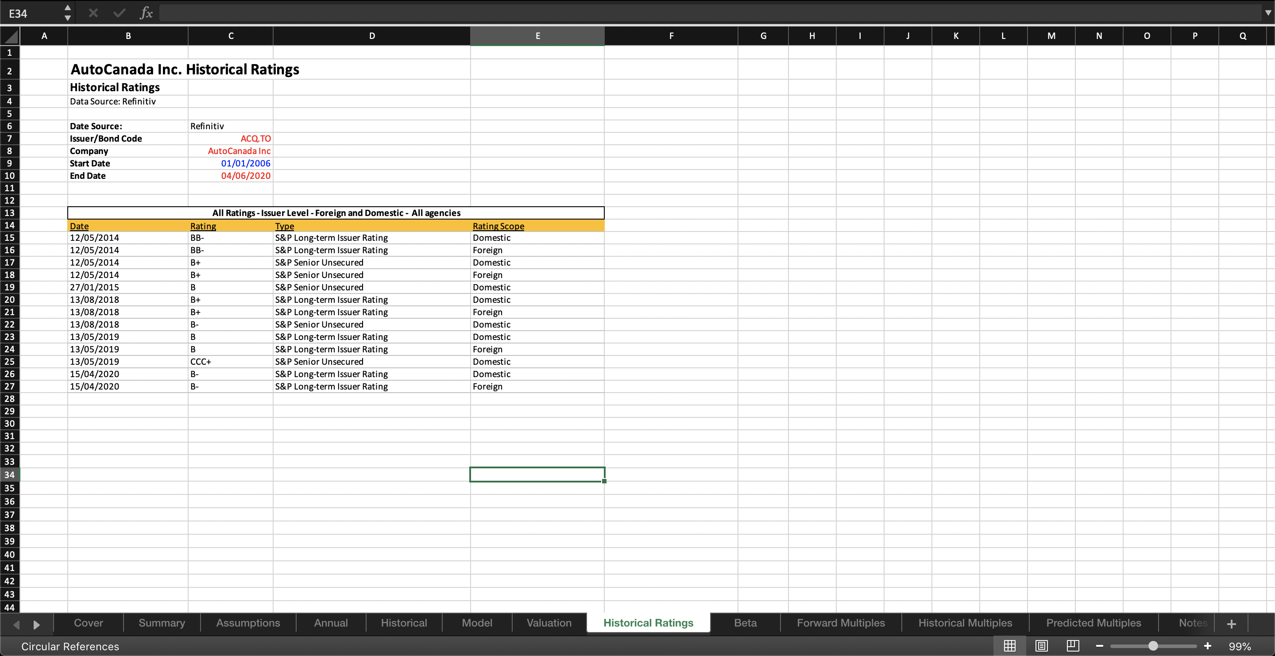Open the Notes sheet tab
Screen dimensions: 1275x656
click(1193, 623)
